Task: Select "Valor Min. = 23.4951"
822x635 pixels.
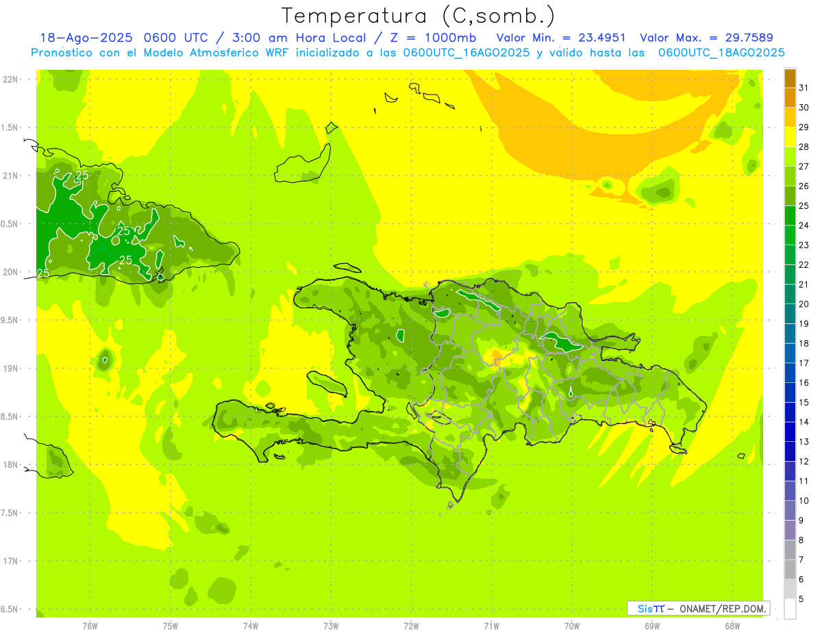Action: coord(561,38)
